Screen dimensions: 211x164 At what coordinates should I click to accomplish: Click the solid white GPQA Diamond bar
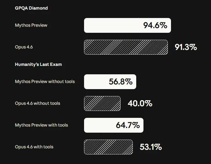113,26
